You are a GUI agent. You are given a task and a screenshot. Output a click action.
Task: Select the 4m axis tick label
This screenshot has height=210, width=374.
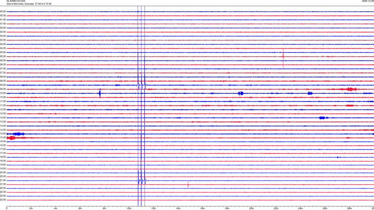pyautogui.click(x=56, y=208)
